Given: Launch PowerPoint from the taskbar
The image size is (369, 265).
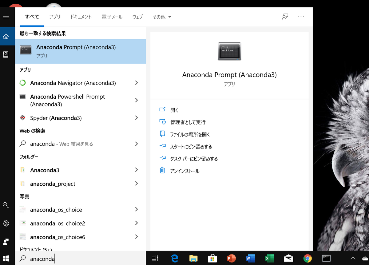Looking at the screenshot, I should 231,259.
